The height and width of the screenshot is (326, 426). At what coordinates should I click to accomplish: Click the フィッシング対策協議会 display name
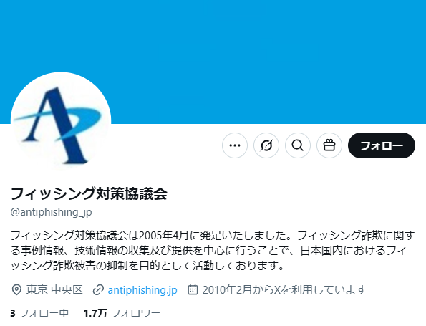click(89, 193)
